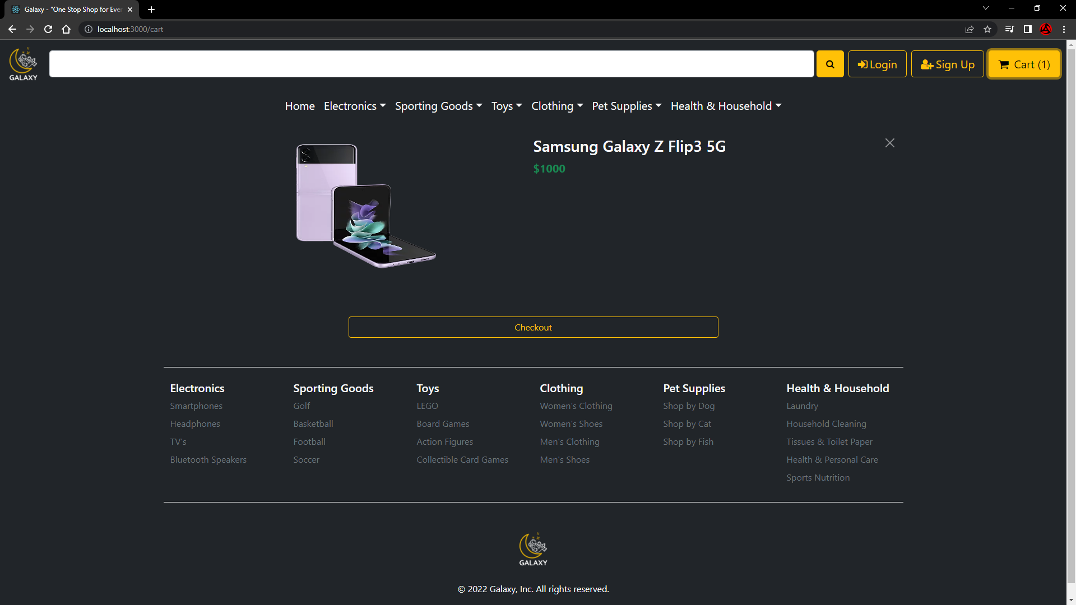Click the vertical scrollbar on the right

(x=1071, y=280)
